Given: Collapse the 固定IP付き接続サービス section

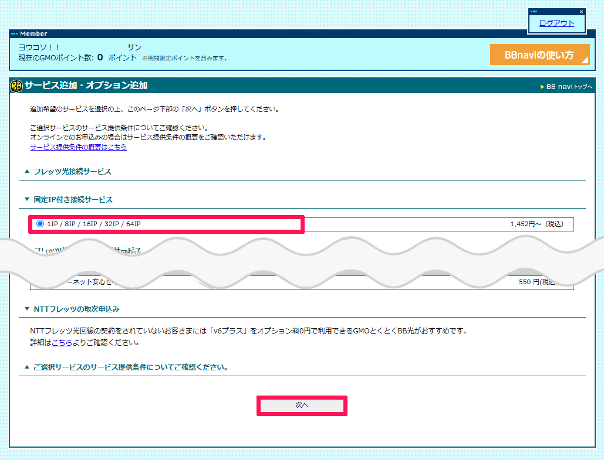Looking at the screenshot, I should [69, 200].
